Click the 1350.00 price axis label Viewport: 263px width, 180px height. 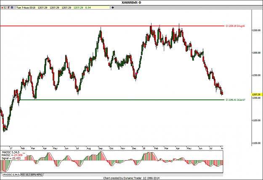(256, 30)
